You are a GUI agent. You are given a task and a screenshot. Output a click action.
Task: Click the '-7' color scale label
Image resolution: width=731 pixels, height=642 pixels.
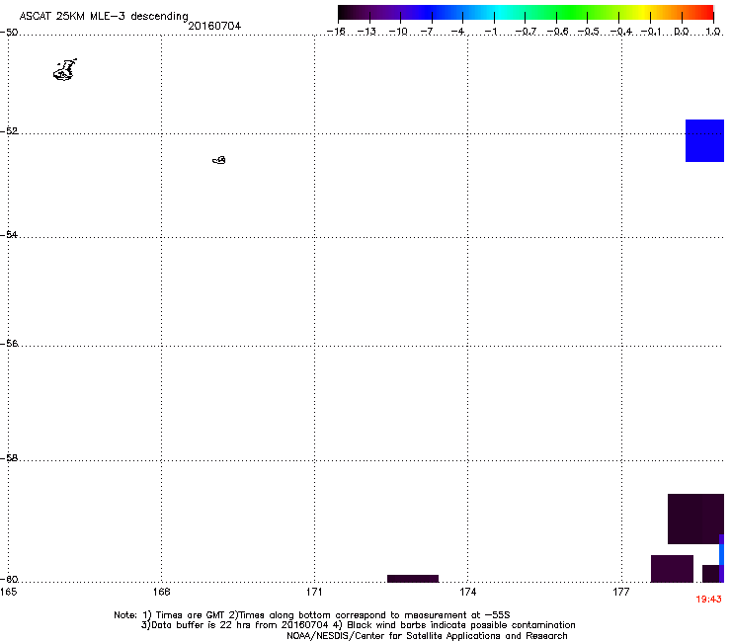tap(429, 32)
